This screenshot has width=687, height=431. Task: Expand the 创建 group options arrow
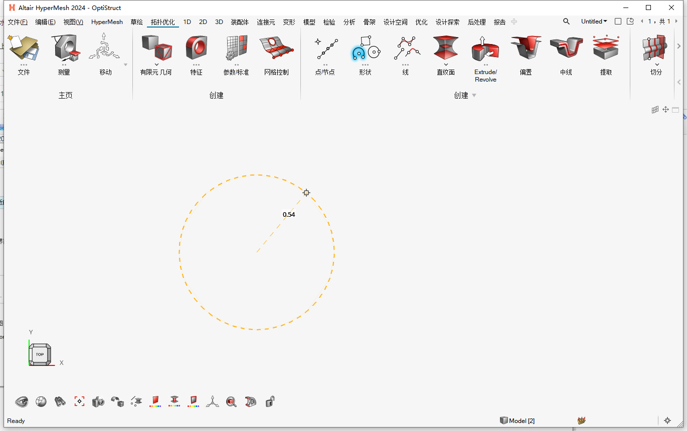pyautogui.click(x=474, y=95)
